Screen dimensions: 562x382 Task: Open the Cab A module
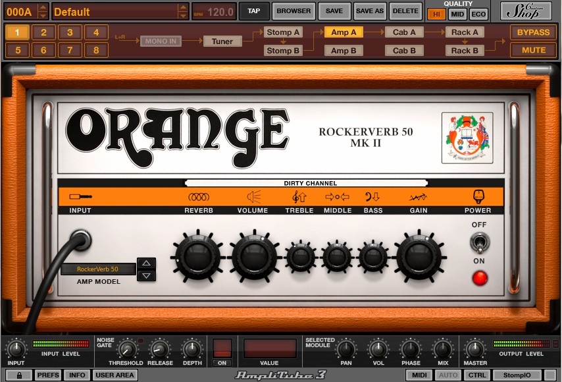click(404, 32)
